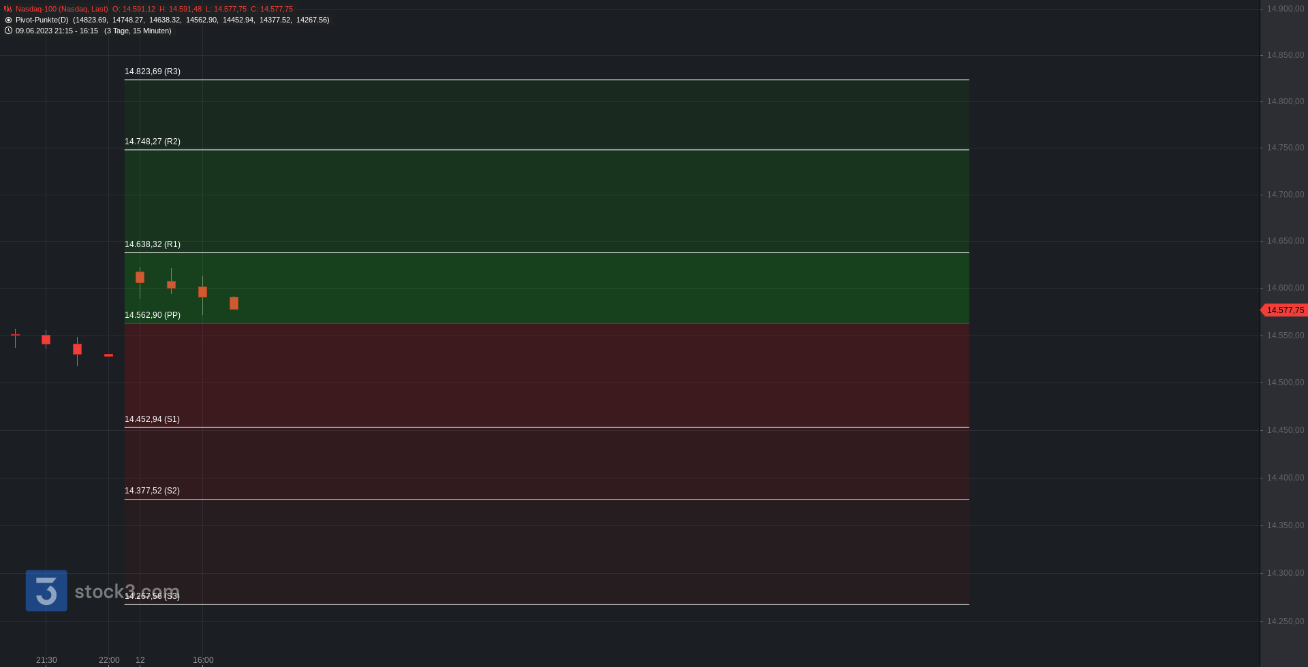Select the R2 pivot label 14.748,27

point(153,142)
